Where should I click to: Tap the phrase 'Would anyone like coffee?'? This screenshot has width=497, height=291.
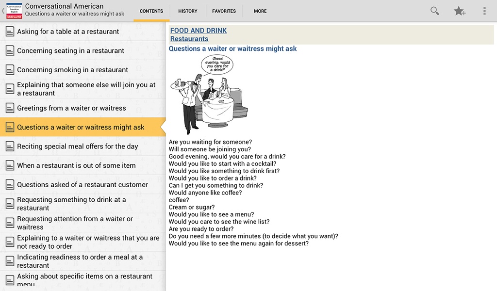pos(205,193)
